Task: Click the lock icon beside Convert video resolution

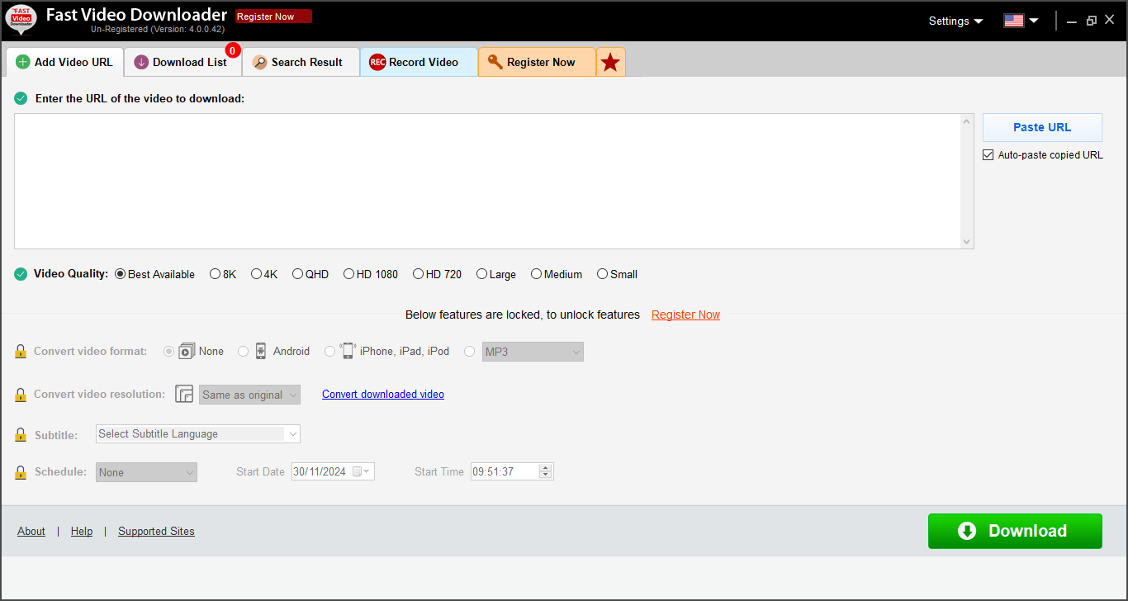Action: click(21, 395)
